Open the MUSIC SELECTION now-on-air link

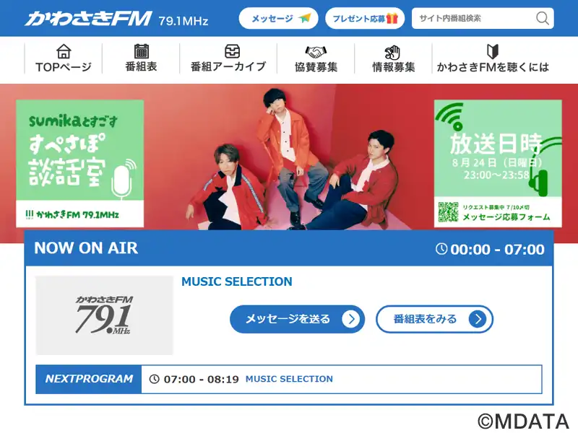click(x=237, y=281)
